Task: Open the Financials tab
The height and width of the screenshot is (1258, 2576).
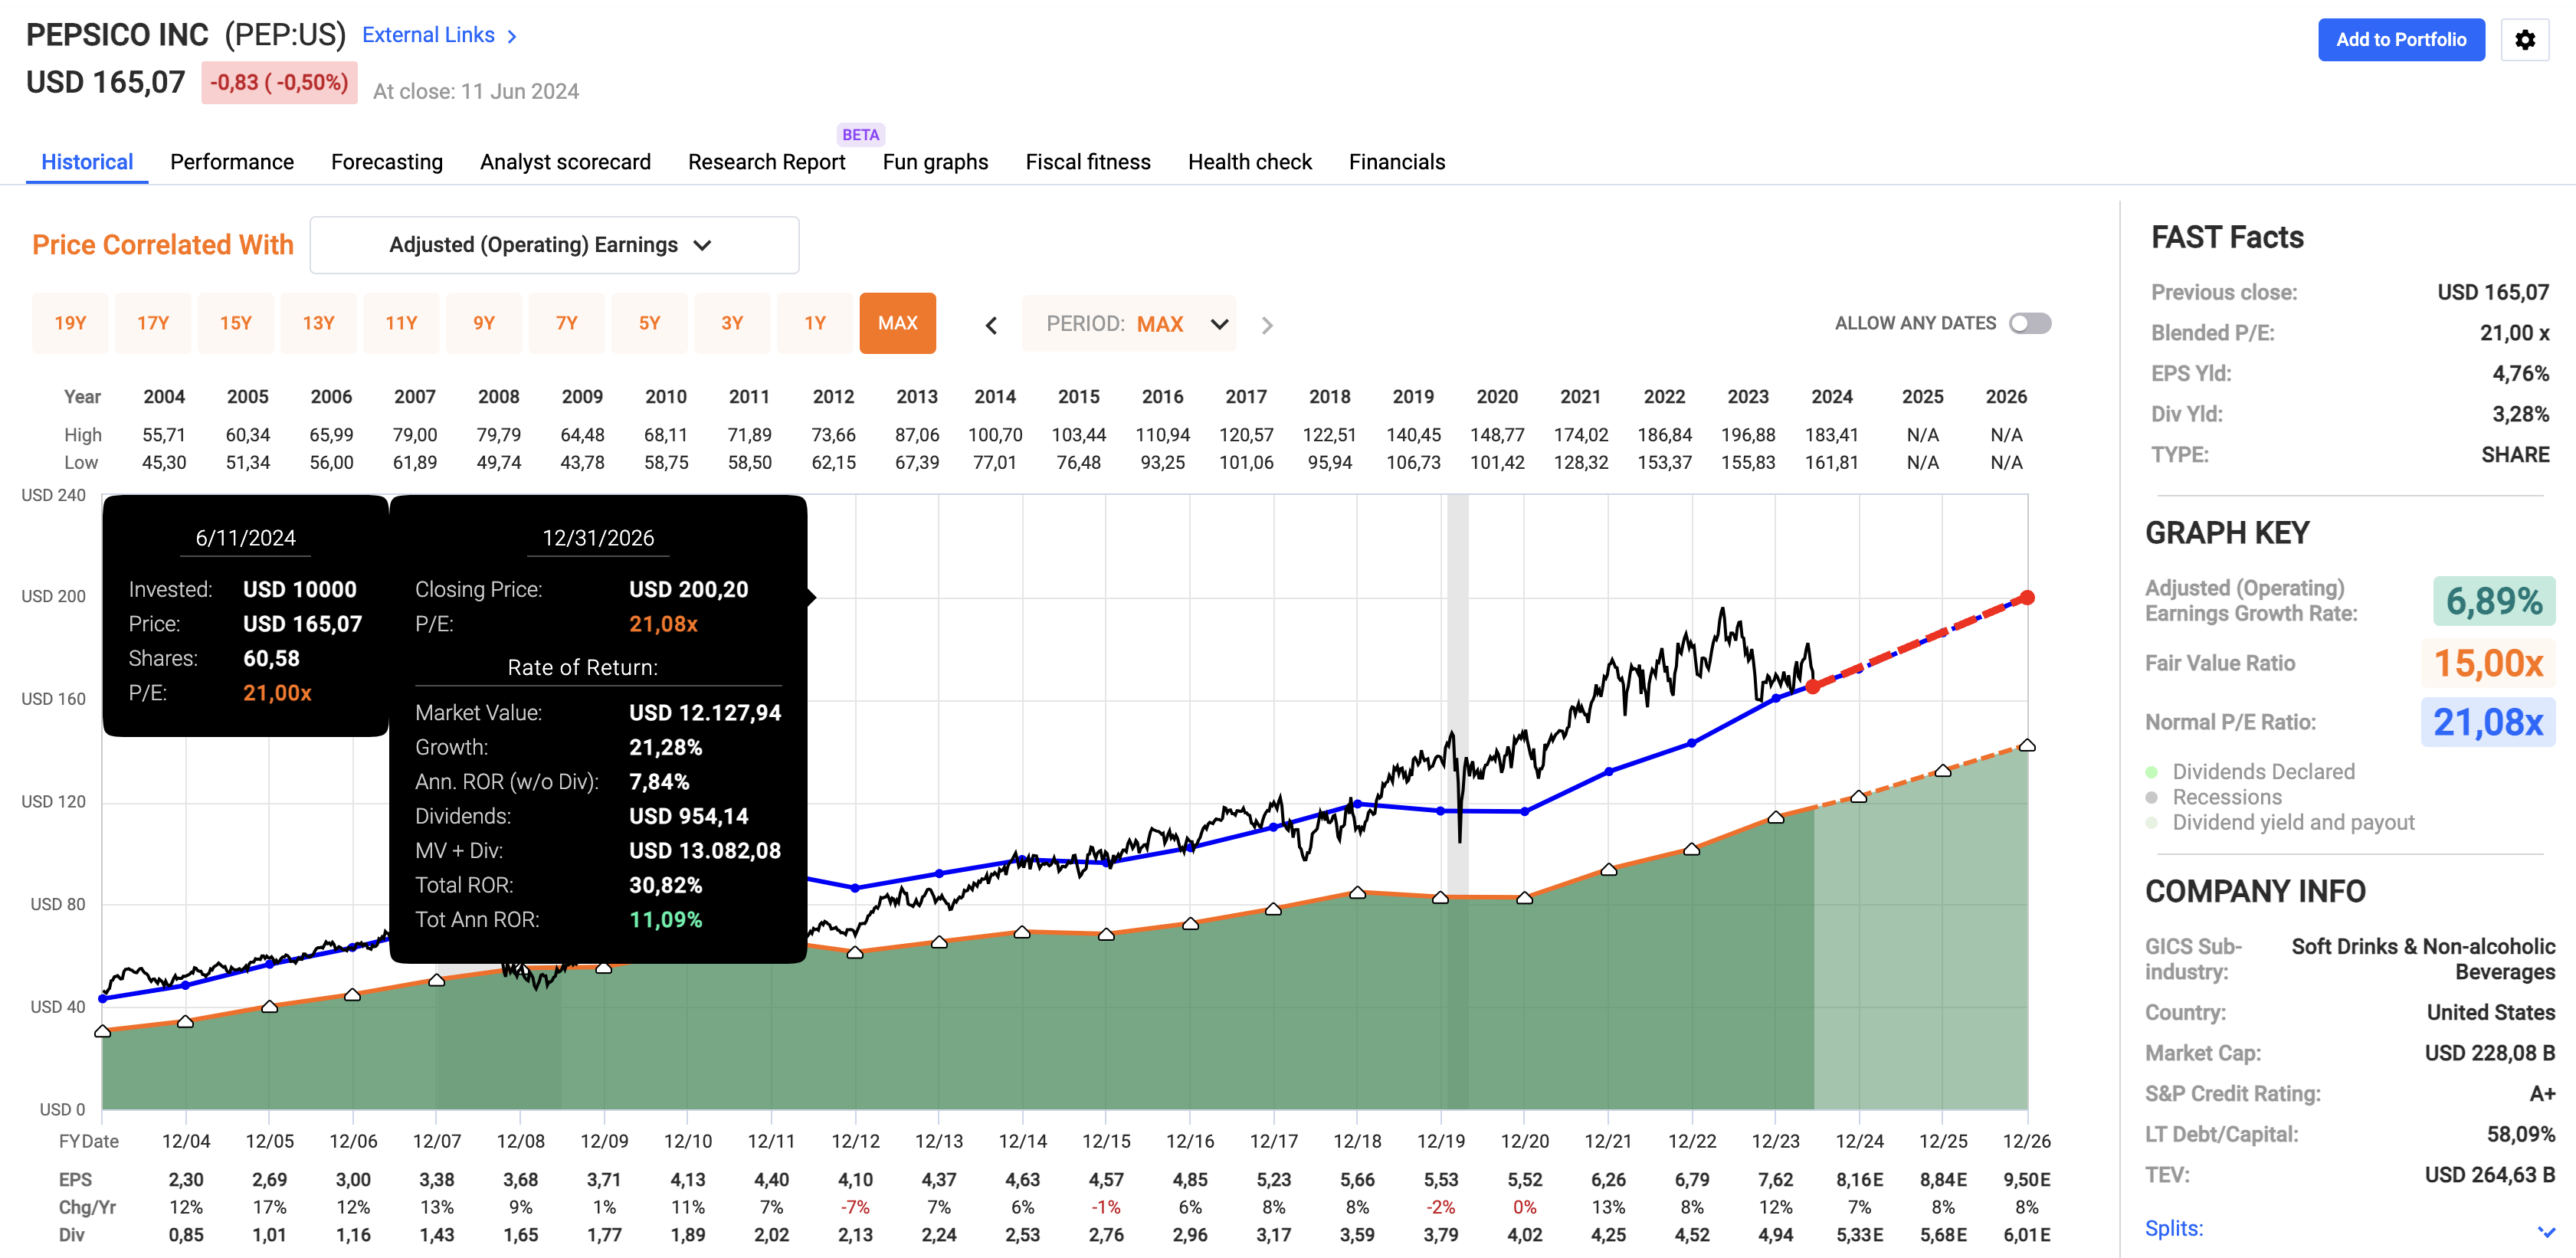Action: [x=1396, y=161]
